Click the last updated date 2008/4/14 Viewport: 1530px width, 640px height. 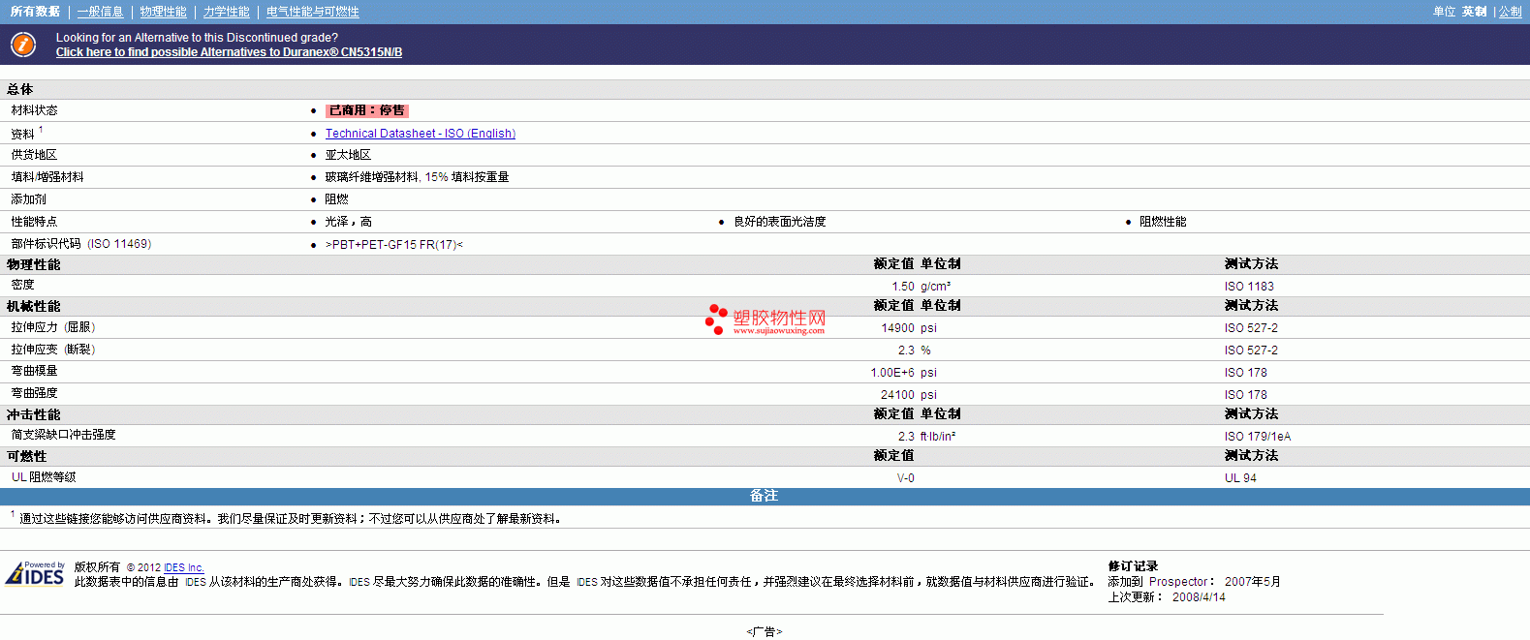pos(1199,597)
